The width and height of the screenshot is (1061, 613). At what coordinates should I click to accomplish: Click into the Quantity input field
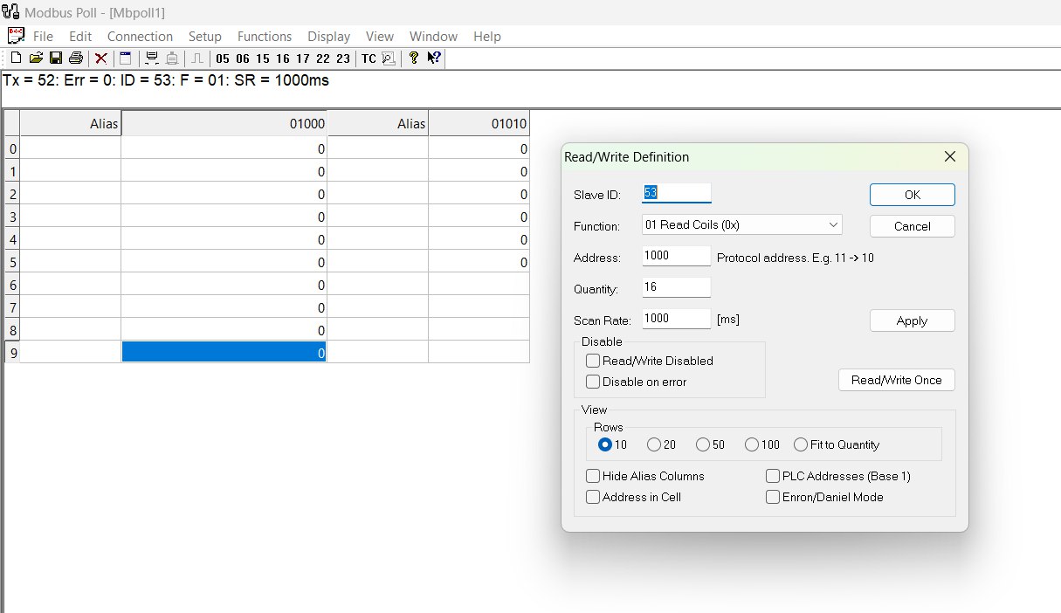pyautogui.click(x=676, y=287)
